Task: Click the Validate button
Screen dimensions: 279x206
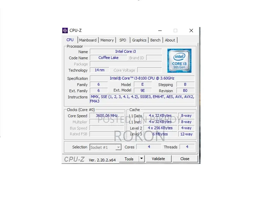Action: tap(158, 159)
